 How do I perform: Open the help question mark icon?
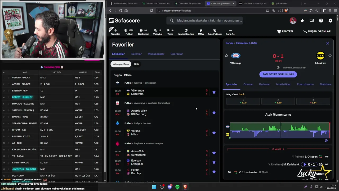point(321,20)
